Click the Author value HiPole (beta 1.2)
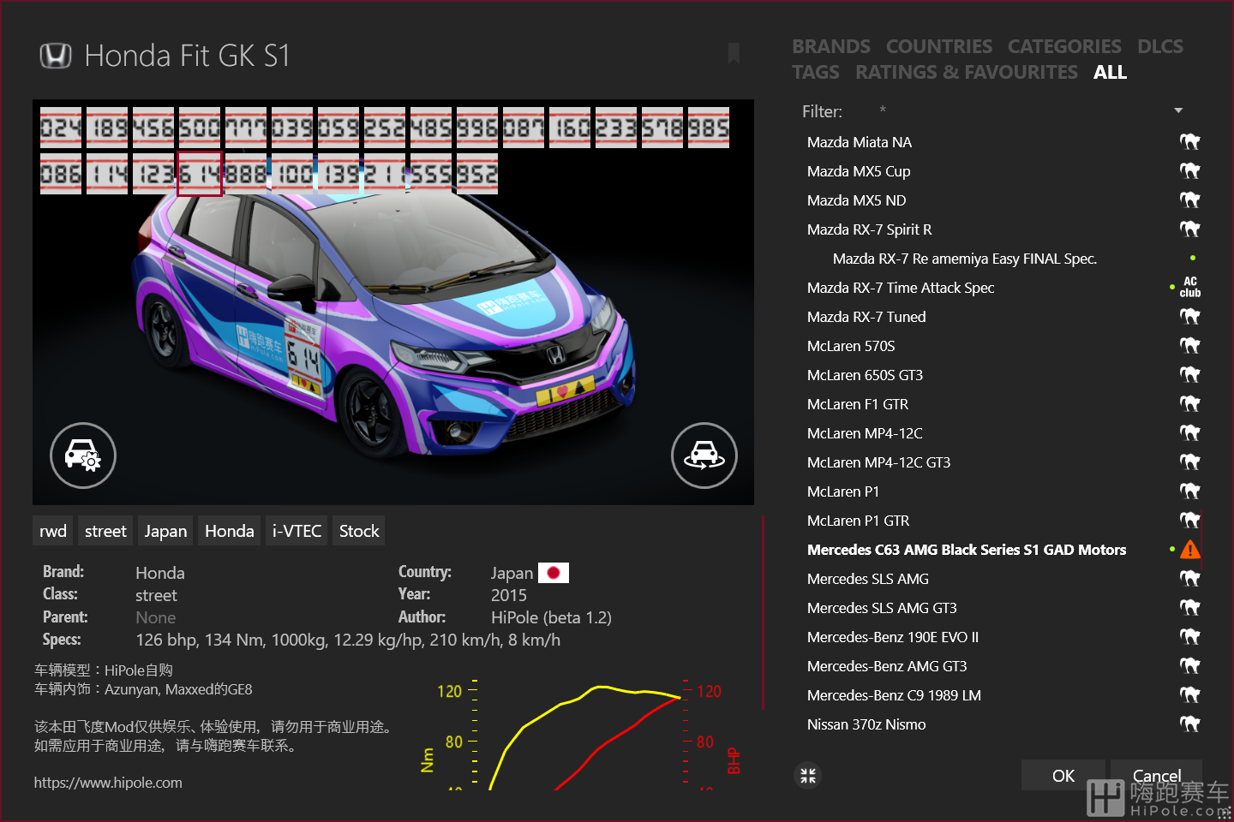This screenshot has width=1234, height=822. [551, 617]
